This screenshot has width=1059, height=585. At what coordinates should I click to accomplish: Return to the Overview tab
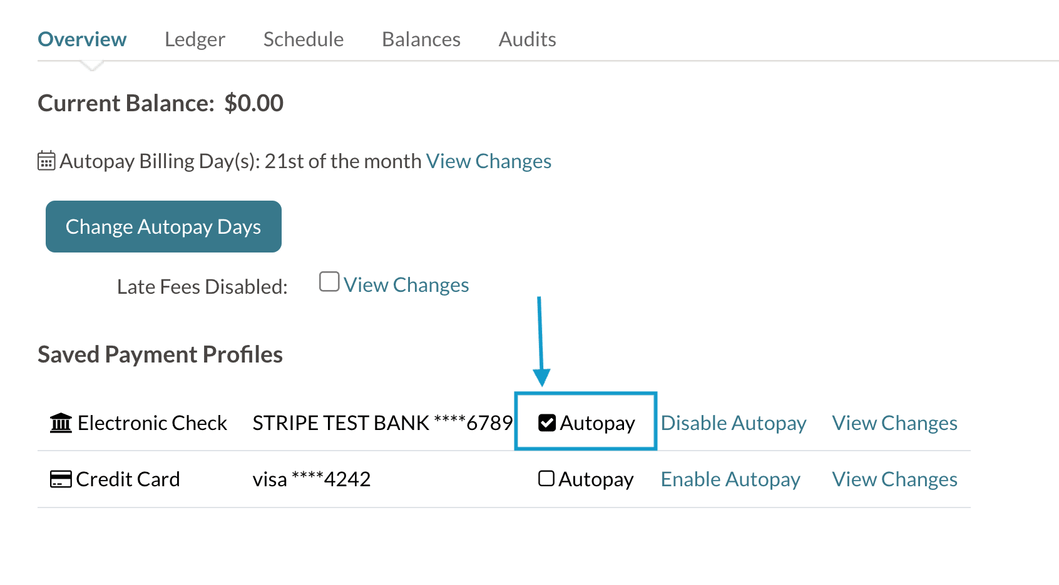(x=82, y=39)
